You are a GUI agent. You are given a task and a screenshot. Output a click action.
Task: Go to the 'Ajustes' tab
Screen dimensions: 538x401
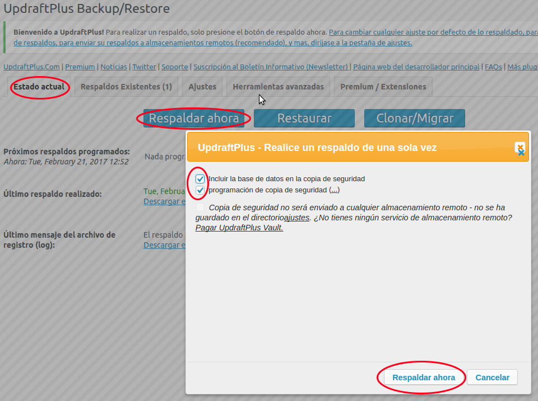coord(202,87)
